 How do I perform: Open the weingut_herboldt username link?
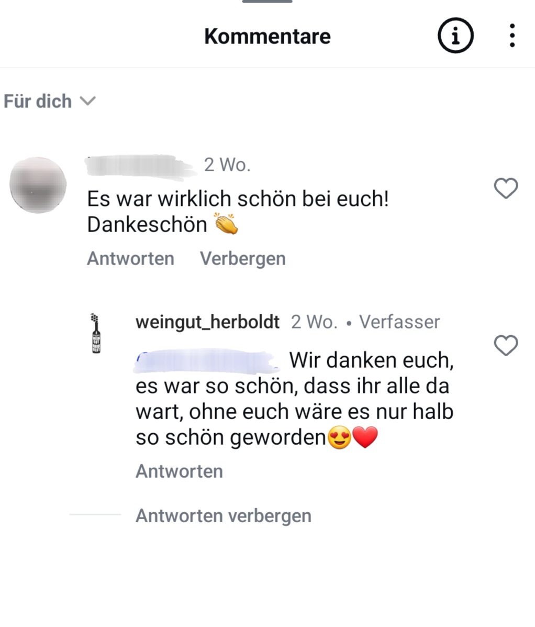pos(207,322)
